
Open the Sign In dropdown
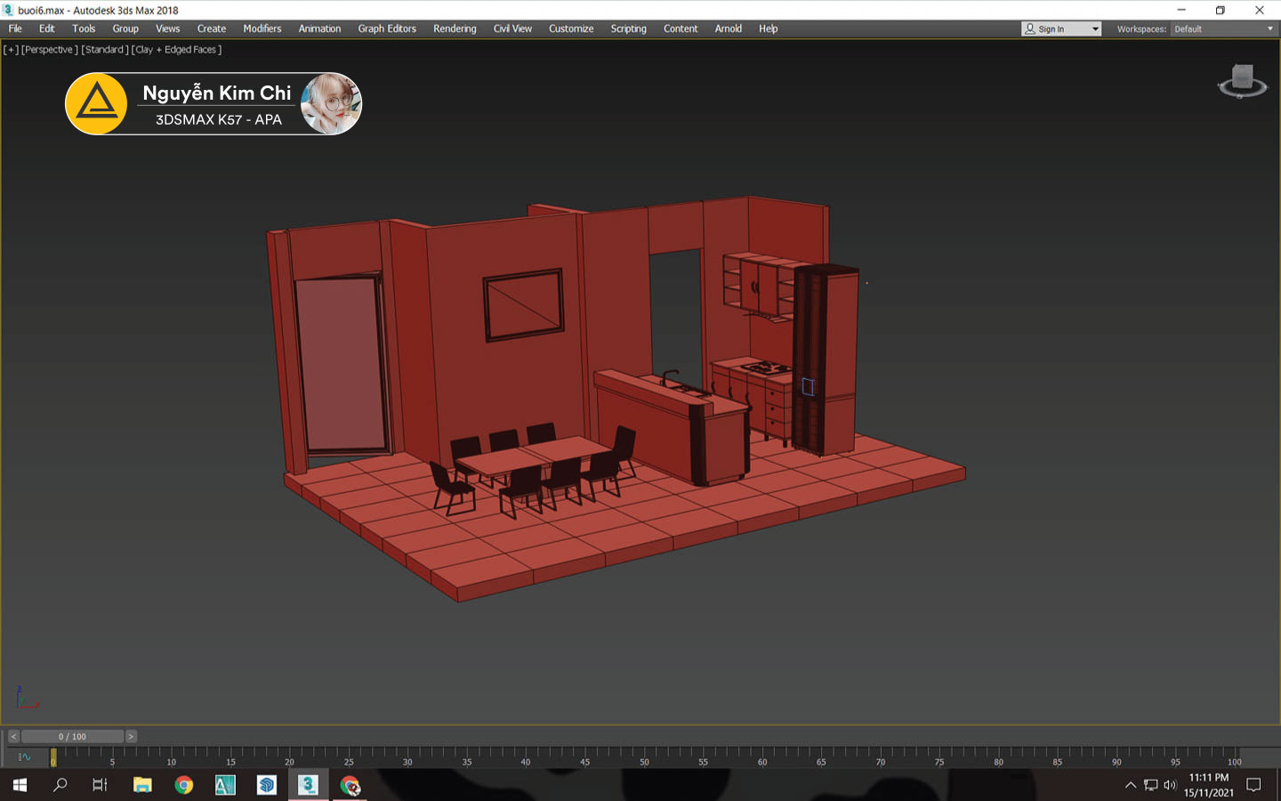1061,29
